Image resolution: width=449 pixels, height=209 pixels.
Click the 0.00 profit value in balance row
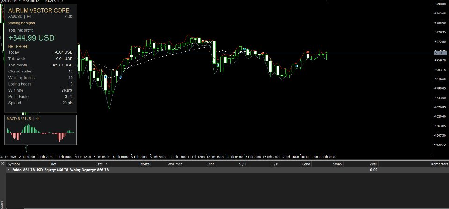pyautogui.click(x=374, y=170)
